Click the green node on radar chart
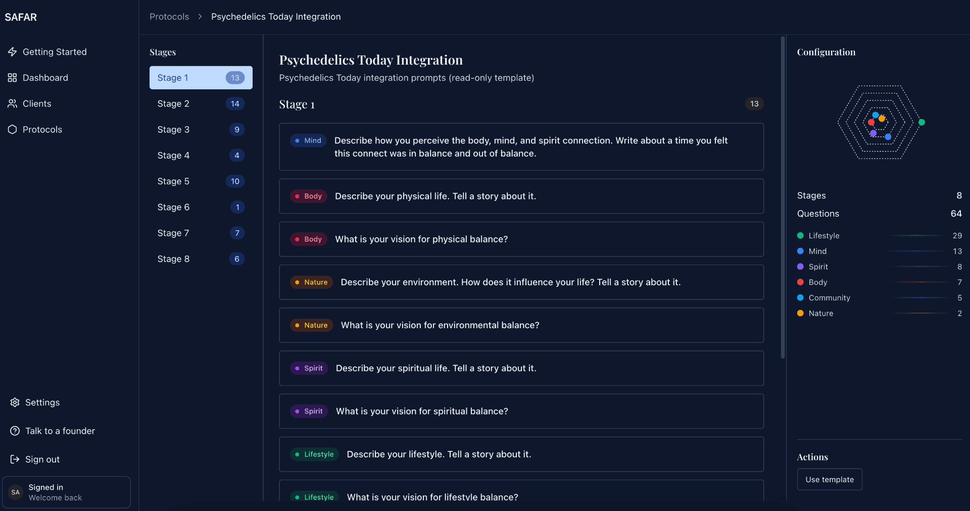The height and width of the screenshot is (511, 970). (922, 122)
